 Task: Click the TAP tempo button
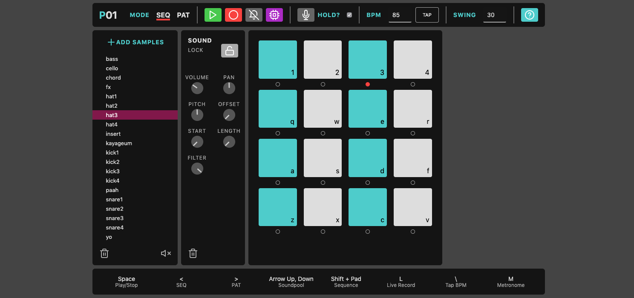(x=427, y=15)
